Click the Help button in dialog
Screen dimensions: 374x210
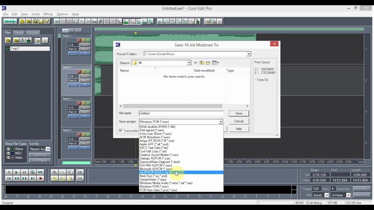point(239,129)
